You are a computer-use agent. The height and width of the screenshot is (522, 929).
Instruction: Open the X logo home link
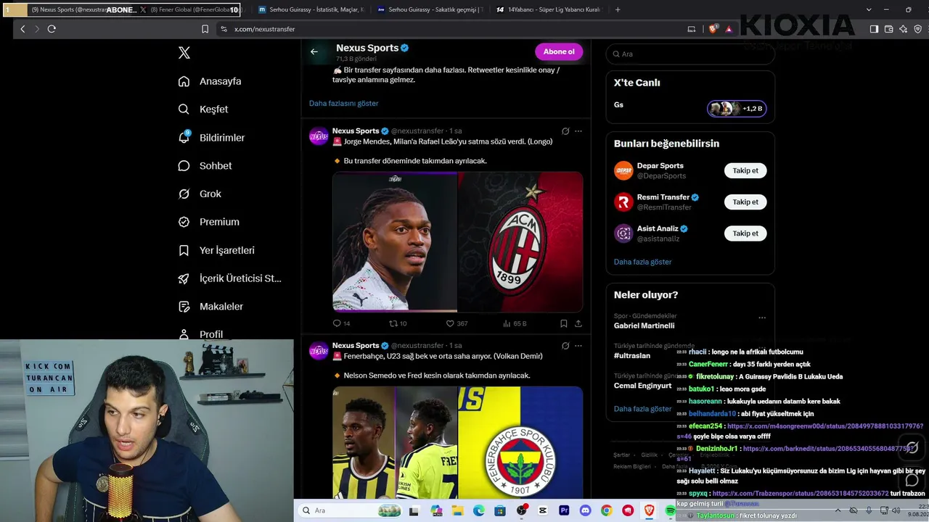[x=184, y=53]
